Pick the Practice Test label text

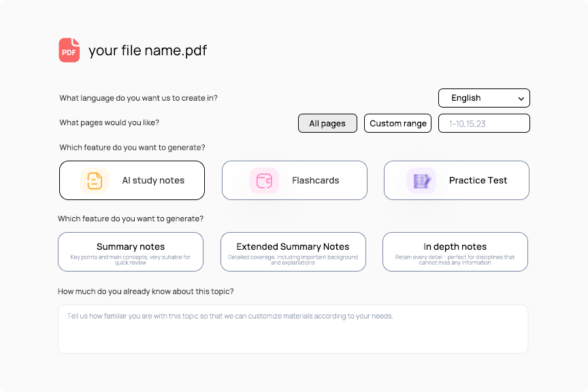tap(478, 180)
